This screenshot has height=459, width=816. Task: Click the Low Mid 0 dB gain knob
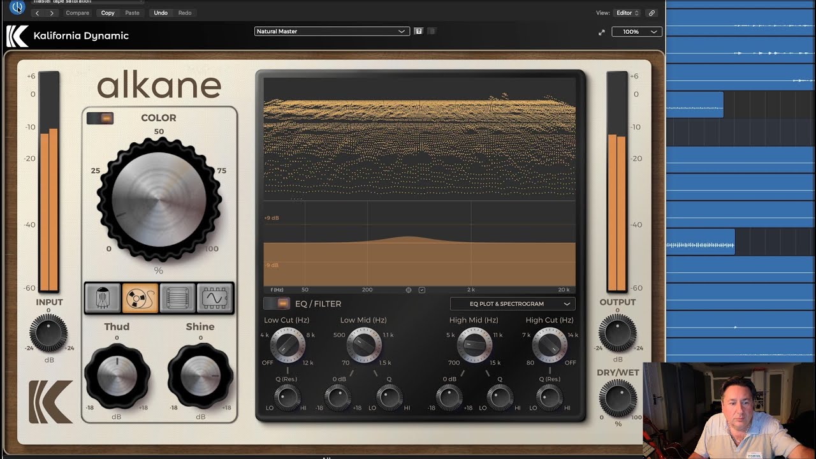click(x=338, y=398)
